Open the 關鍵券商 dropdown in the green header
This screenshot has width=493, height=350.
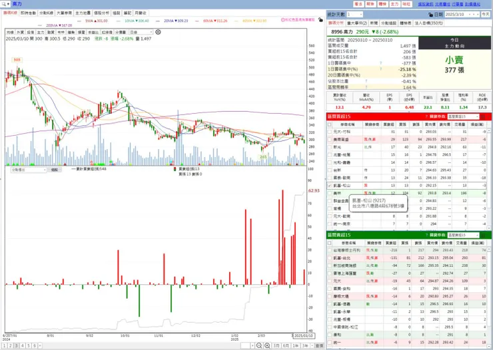[x=463, y=235]
